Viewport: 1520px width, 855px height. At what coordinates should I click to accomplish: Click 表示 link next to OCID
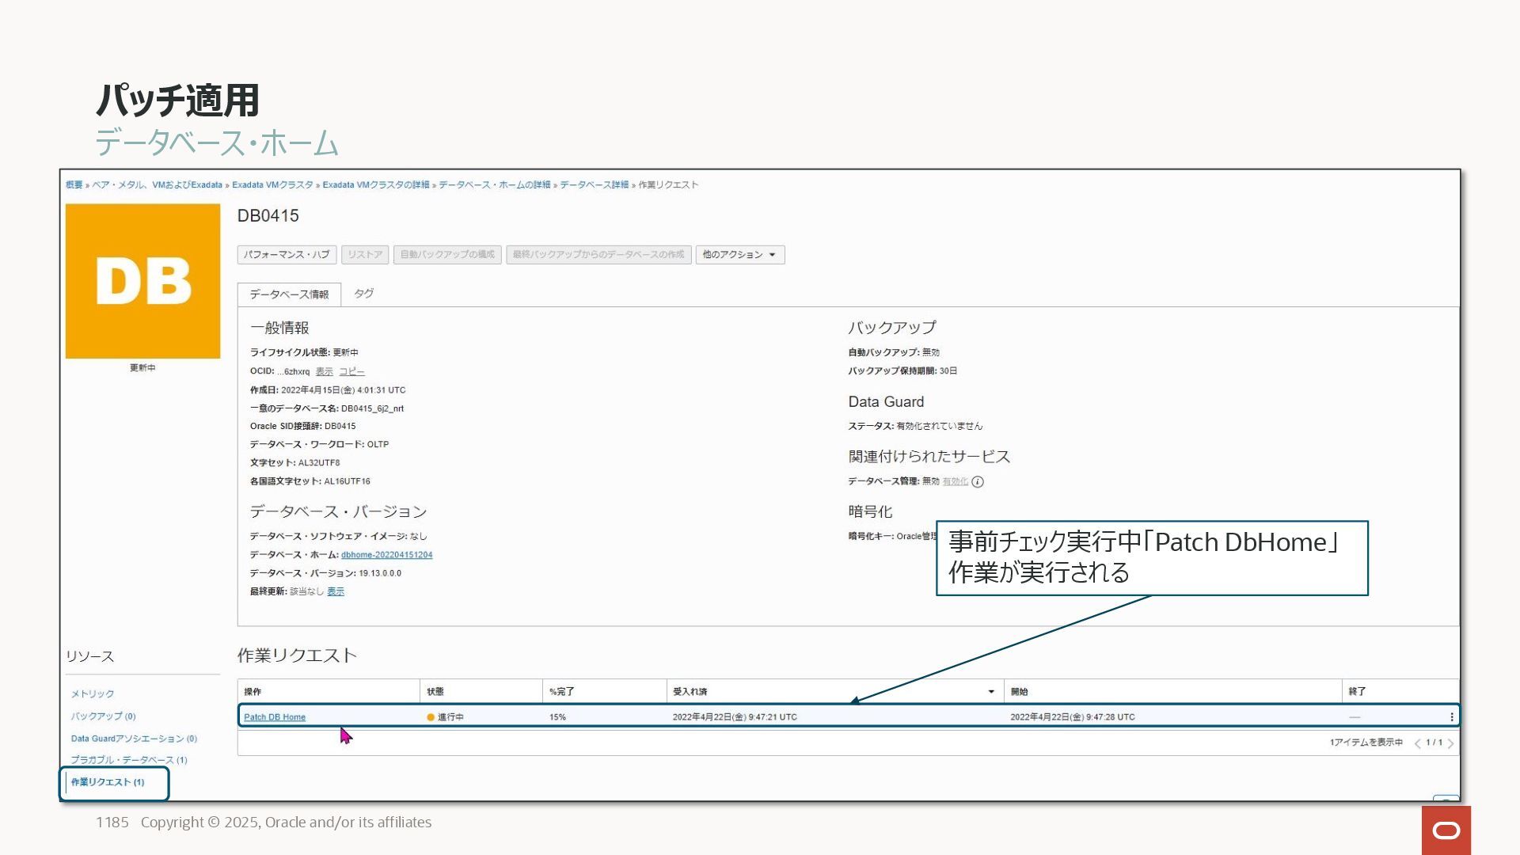click(x=324, y=371)
